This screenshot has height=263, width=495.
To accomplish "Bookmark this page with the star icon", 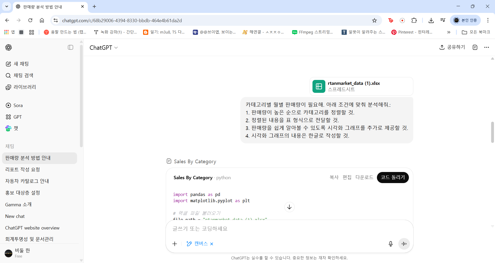I will [374, 20].
